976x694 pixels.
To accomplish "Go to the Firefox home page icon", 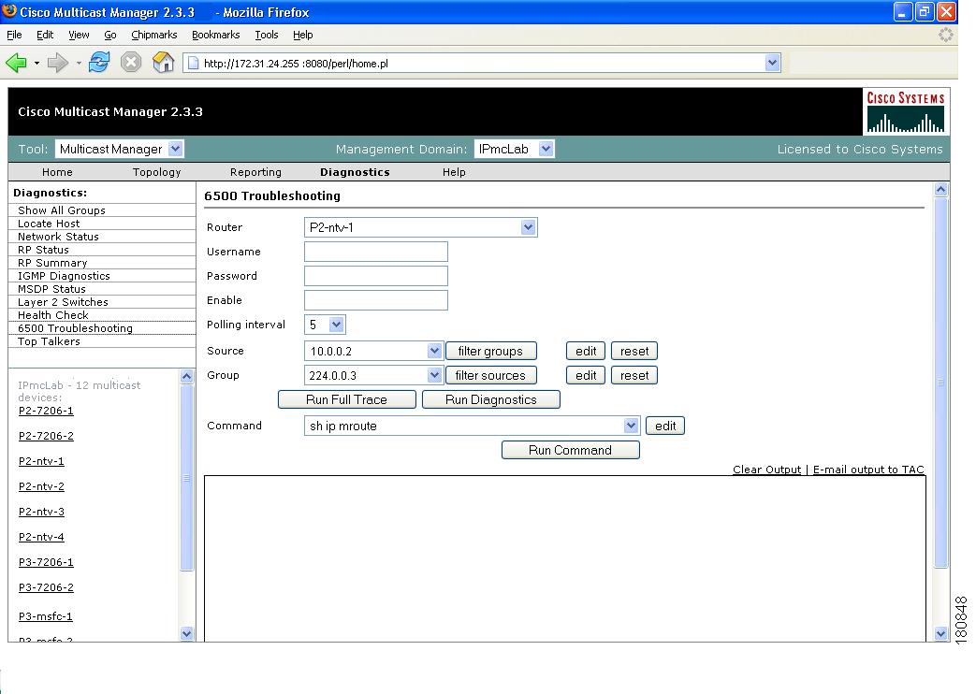I will pos(163,63).
